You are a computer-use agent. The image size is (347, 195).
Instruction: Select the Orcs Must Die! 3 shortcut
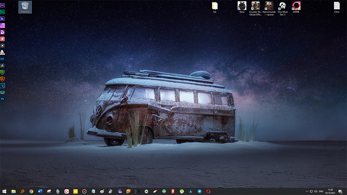[282, 9]
